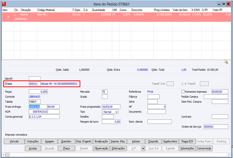Click the Conta gerencial field
The image size is (233, 158).
(x=44, y=117)
